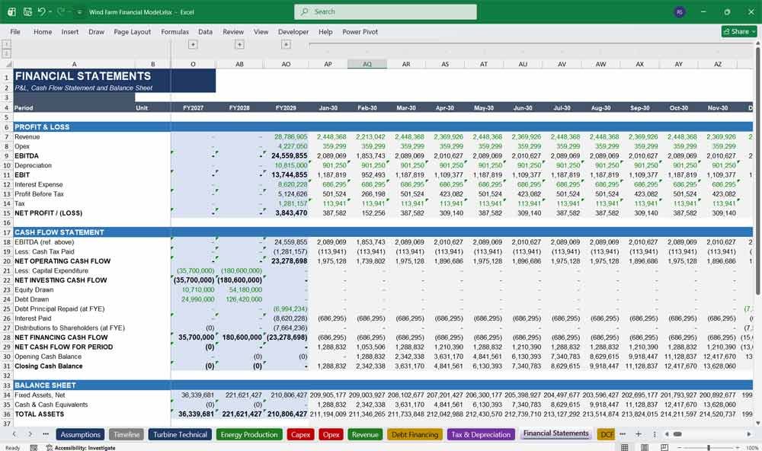Open the Tax & Depreciation sheet tab
The height and width of the screenshot is (451, 762).
click(x=481, y=434)
